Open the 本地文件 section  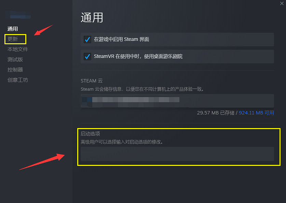(18, 49)
